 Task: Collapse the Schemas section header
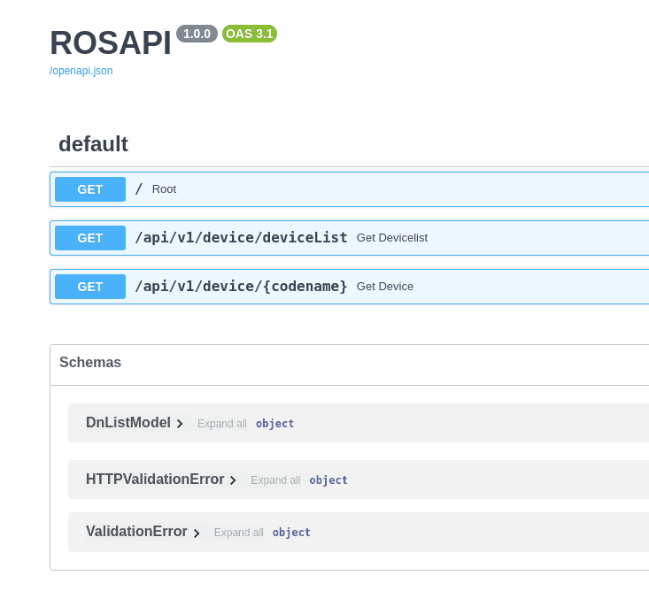[90, 363]
